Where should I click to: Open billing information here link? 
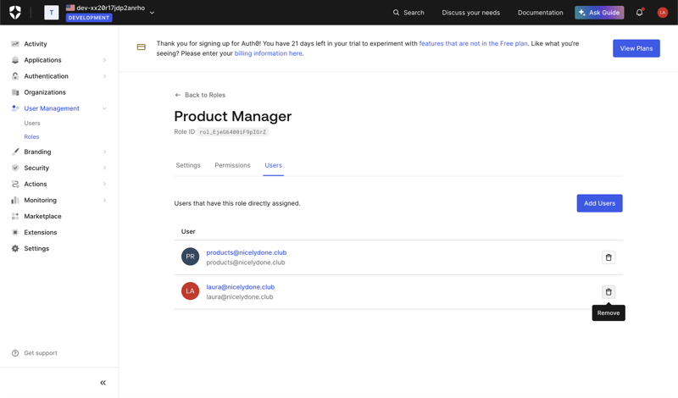(x=268, y=53)
